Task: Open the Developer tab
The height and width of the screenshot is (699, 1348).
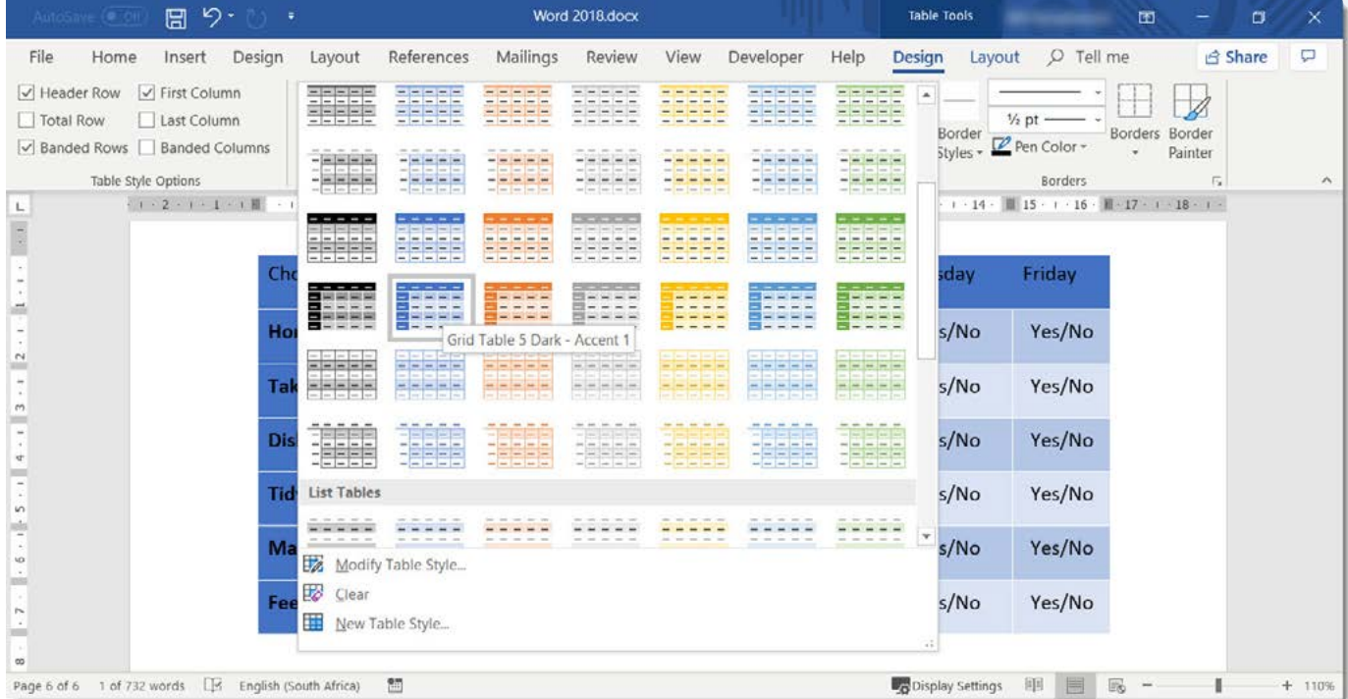Action: (766, 57)
